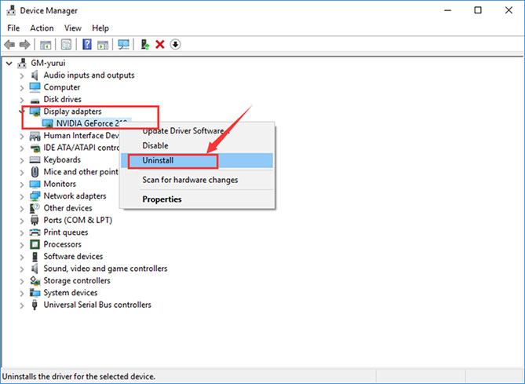Click the down-arrow Disable toolbar icon

tap(175, 45)
